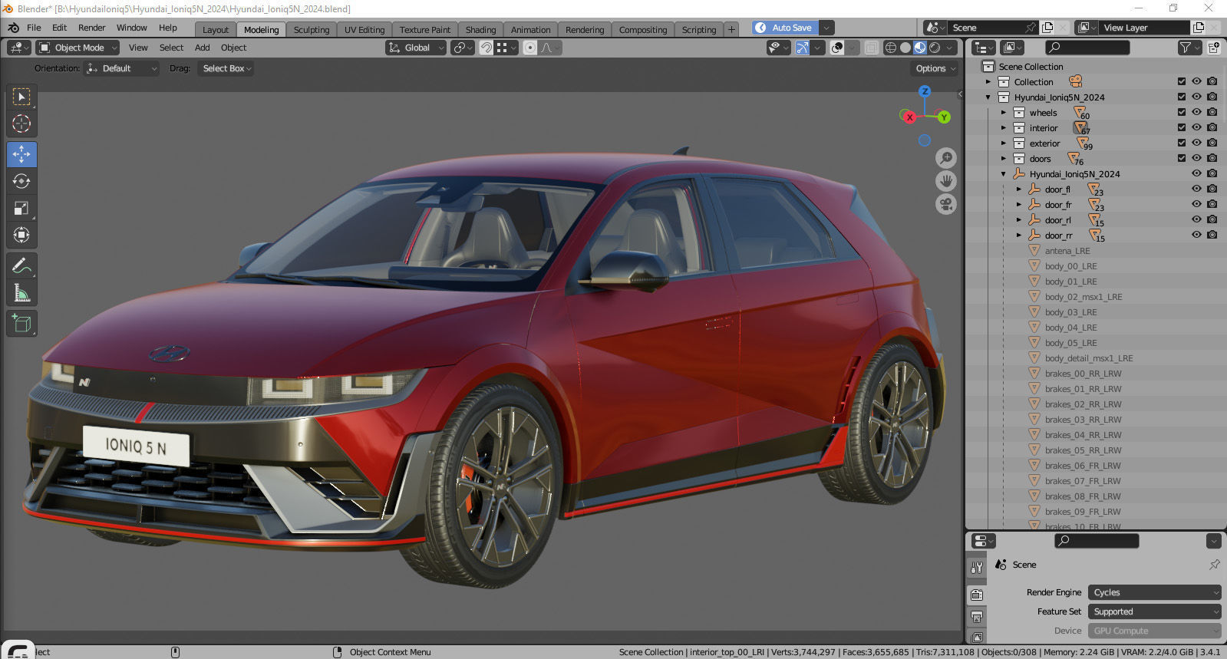The image size is (1227, 659).
Task: Activate the Scale tool
Action: pos(21,208)
